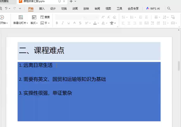
Task: Toggle italic formatting
Action: [x=63, y=23]
